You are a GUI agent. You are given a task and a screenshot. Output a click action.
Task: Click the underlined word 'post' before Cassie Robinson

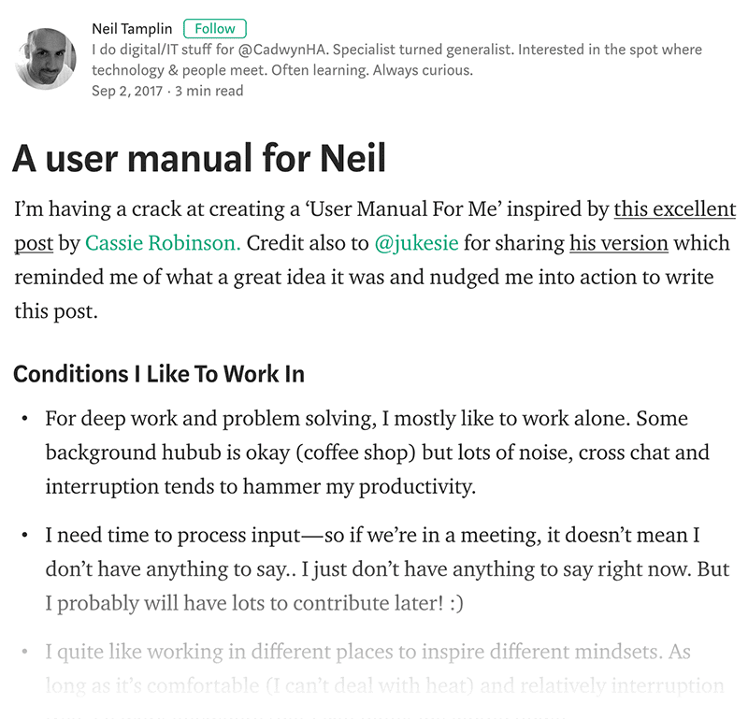click(x=34, y=243)
